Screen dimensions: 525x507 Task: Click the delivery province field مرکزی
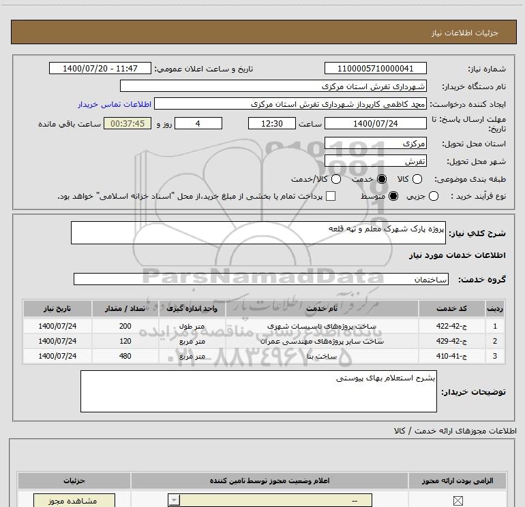coord(375,144)
